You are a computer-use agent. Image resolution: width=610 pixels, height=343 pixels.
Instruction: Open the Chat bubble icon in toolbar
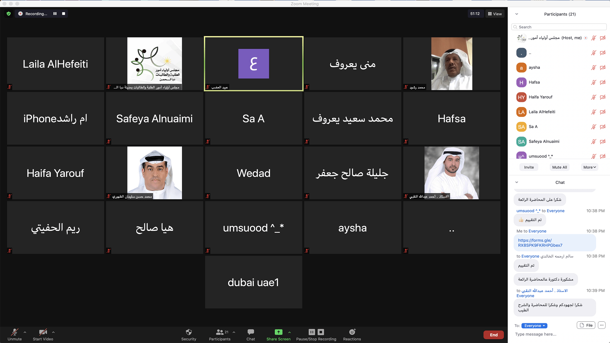251,332
